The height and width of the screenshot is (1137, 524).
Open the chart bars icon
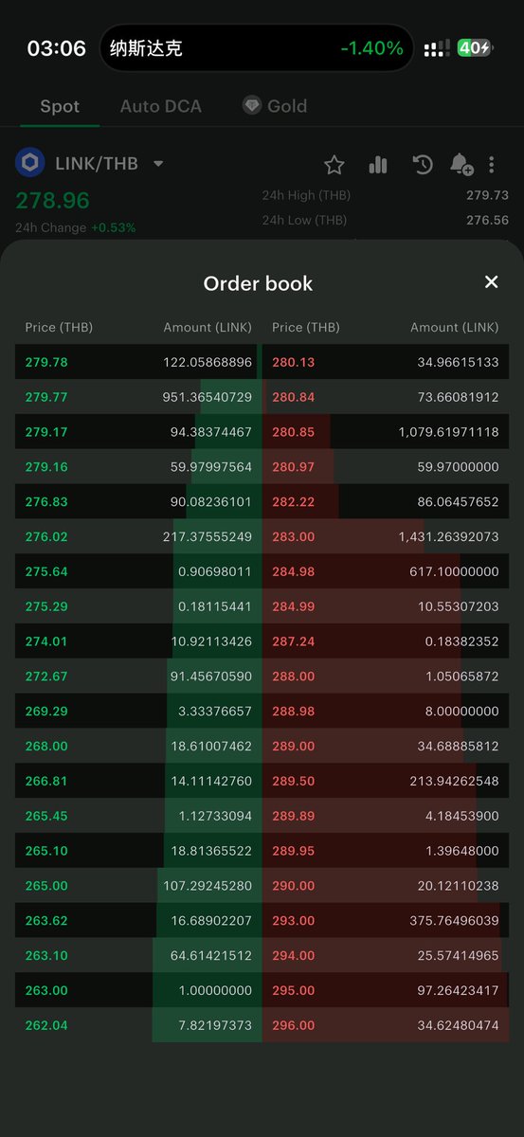[378, 164]
